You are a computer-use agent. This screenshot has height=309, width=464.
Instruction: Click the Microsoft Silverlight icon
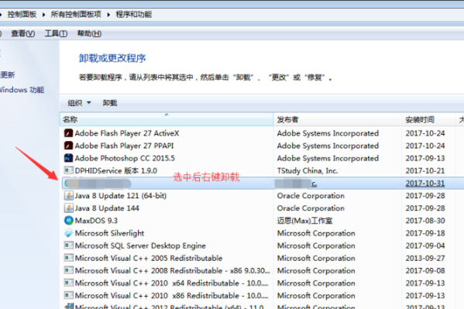pos(69,233)
